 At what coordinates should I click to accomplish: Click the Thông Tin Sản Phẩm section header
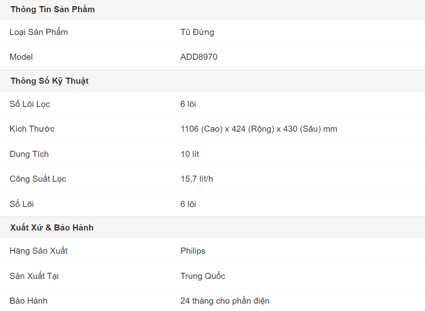click(x=52, y=9)
